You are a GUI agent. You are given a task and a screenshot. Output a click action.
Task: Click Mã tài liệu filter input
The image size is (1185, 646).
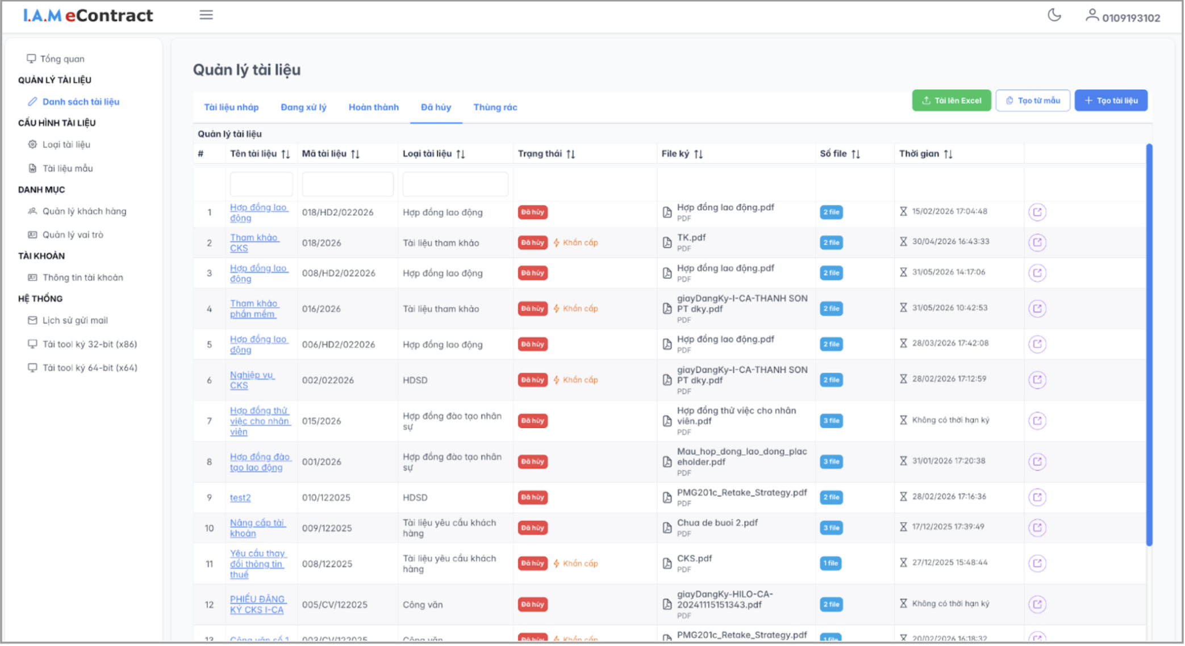point(347,184)
